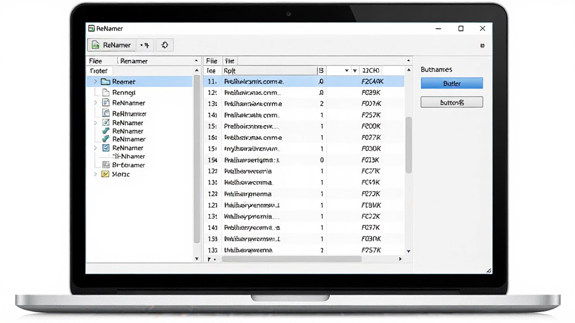575x323 pixels.
Task: Click the blue square icon in the ReNnamer row
Action: pos(106,147)
